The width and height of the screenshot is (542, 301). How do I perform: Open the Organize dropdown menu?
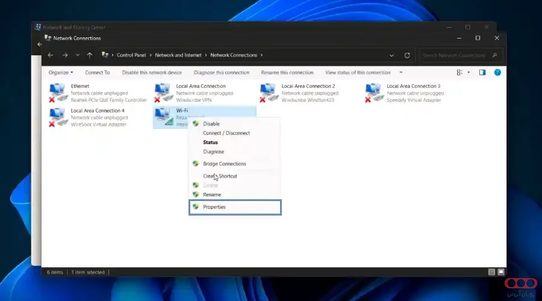61,72
